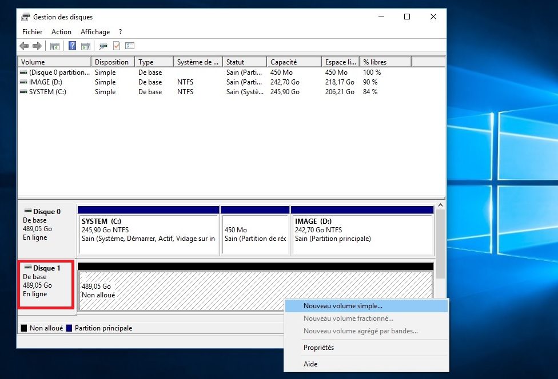Choose Propriétés in the context menu
This screenshot has width=558, height=379.
tap(318, 348)
